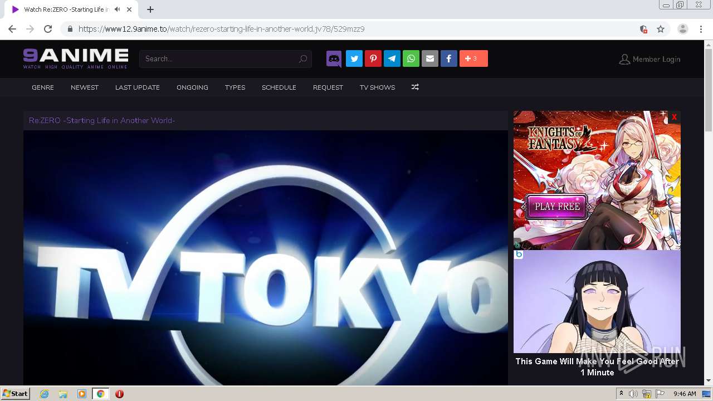Launch Internet Explorer from taskbar
This screenshot has width=713, height=401.
pyautogui.click(x=45, y=394)
